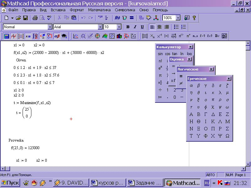The height and width of the screenshot is (188, 251).
Task: Open the Пуск start menu
Action: click(10, 183)
